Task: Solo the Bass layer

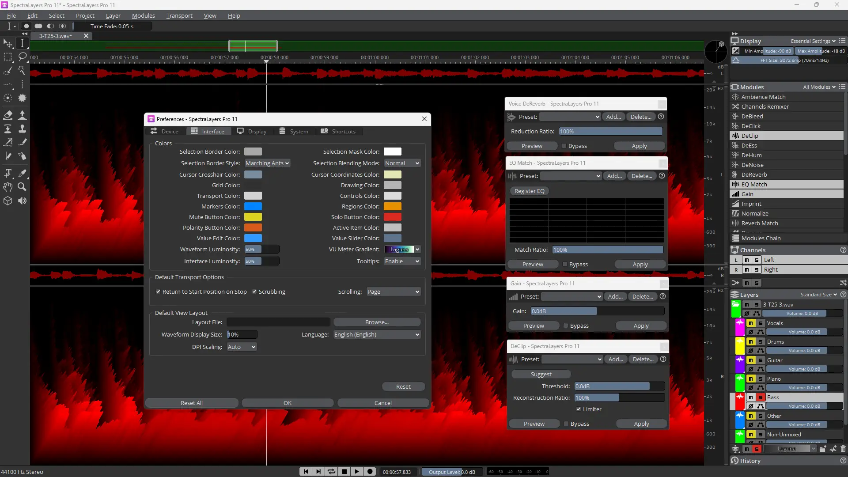Action: (761, 397)
